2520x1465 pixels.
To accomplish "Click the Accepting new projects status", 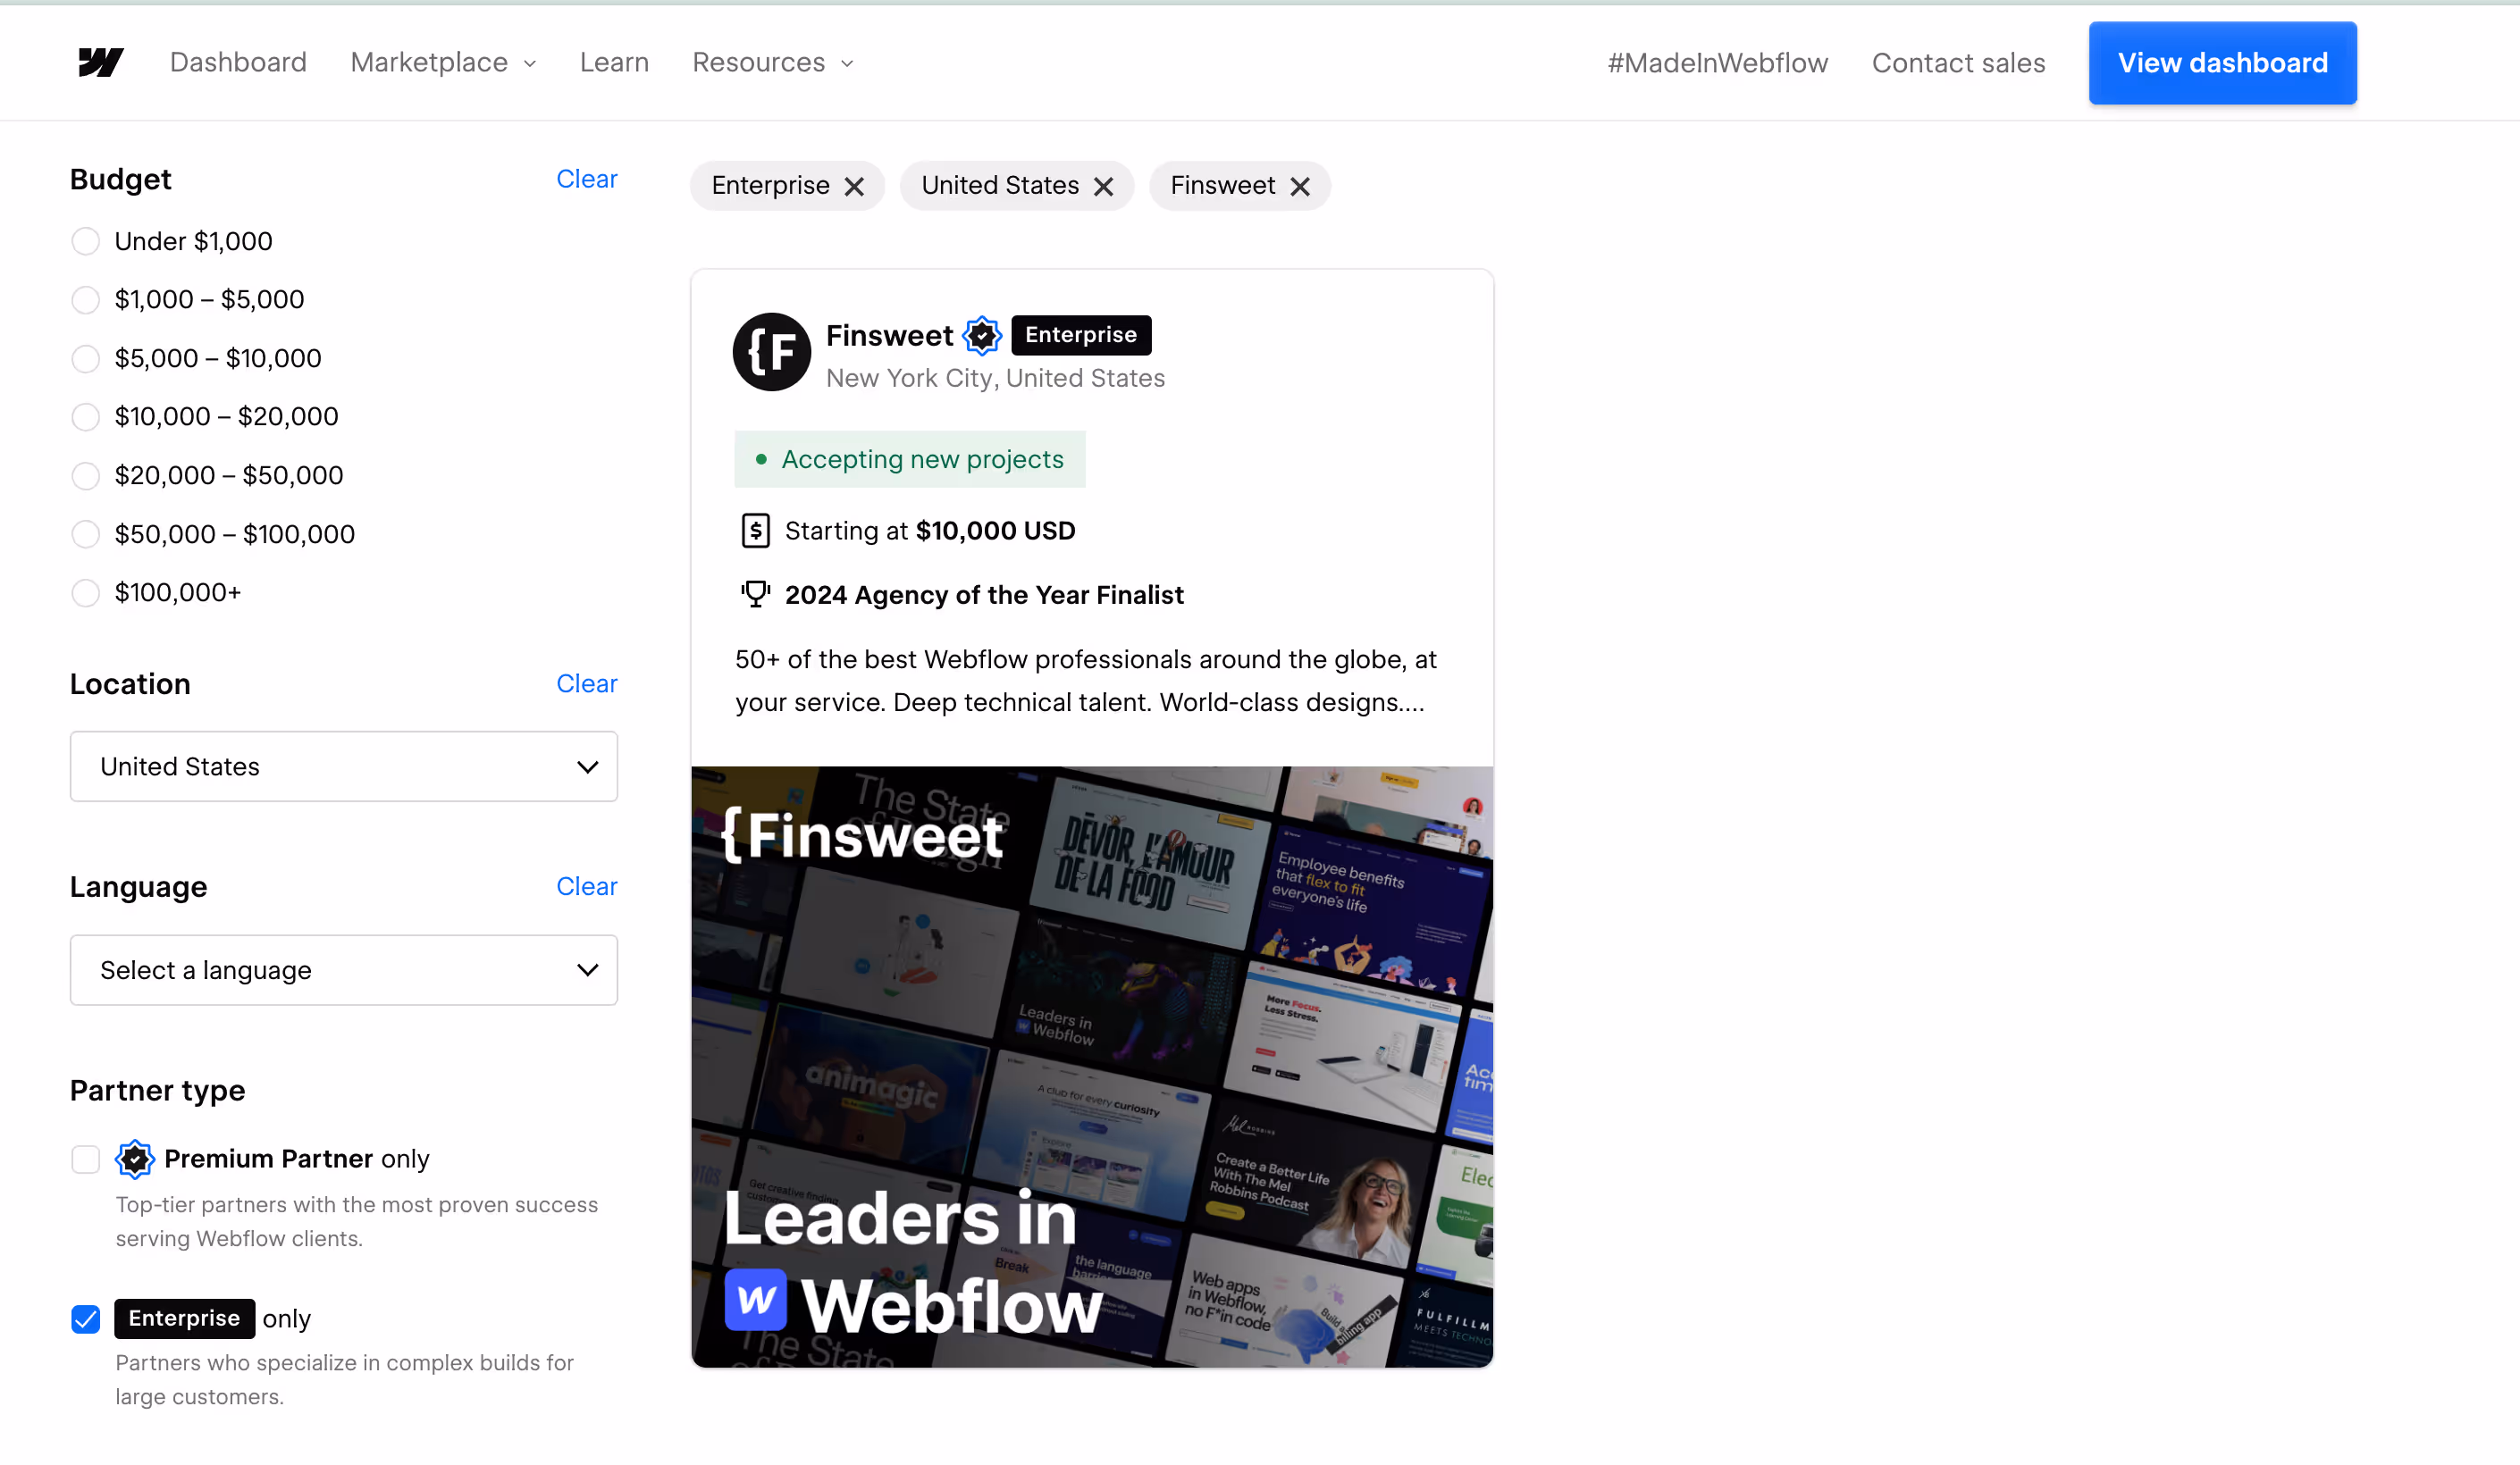I will click(x=910, y=460).
